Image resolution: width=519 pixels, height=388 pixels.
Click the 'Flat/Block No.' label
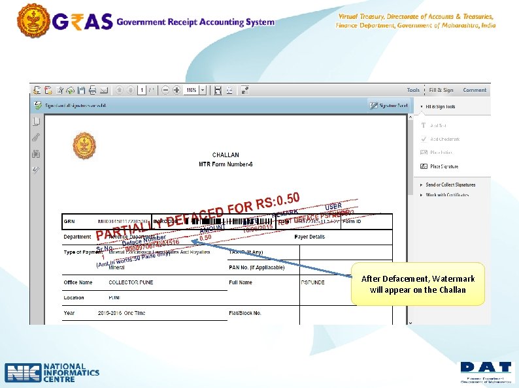click(x=245, y=313)
